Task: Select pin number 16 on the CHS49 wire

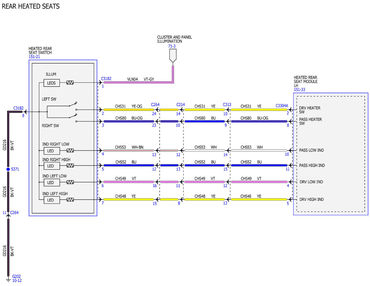Action: (154, 186)
